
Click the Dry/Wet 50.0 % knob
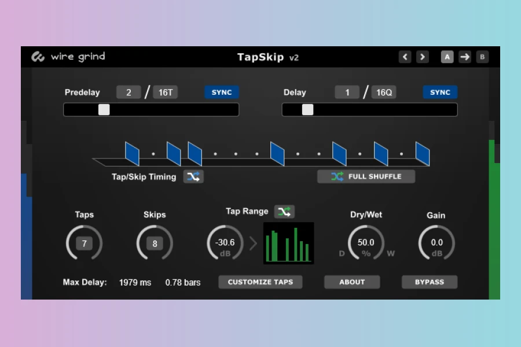click(366, 243)
